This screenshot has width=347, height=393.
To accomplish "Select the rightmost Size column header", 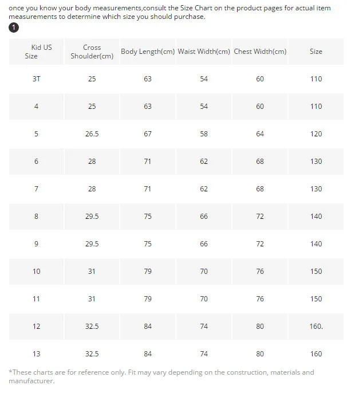I will point(316,52).
